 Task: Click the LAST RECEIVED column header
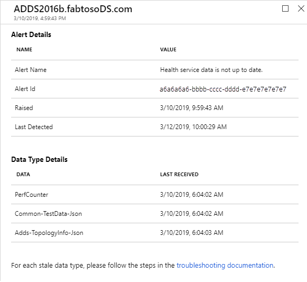(x=179, y=175)
